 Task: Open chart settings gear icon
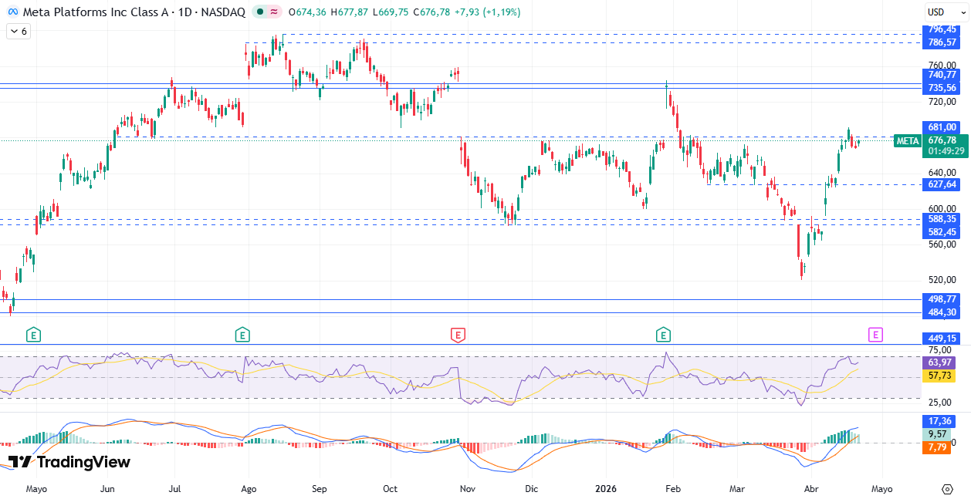click(947, 489)
